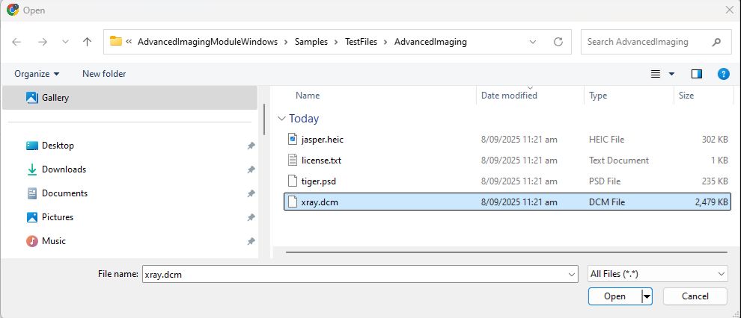Click the pin icon beside Desktop
Viewport: 741px width, 318px height.
[x=251, y=146]
